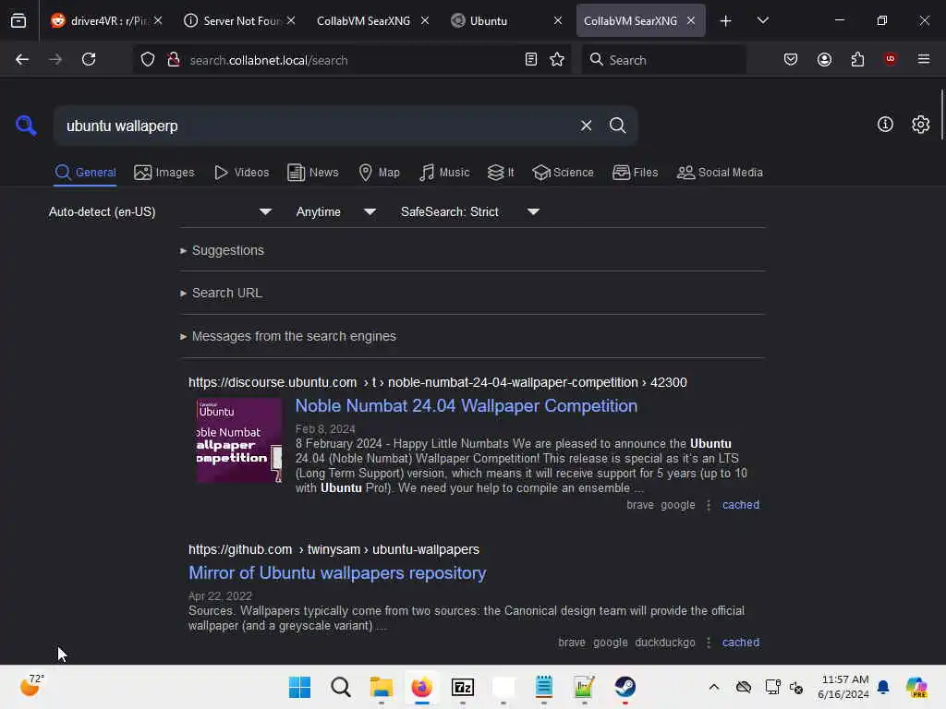
Task: Open the SearXNG about info icon
Action: 885,125
